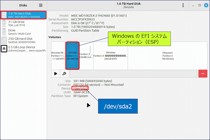This screenshot has height=140, width=210.
Task: Delete selected partition with red minus button
Action: coord(203,74)
